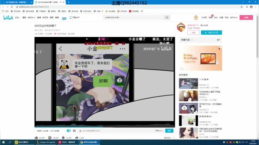Viewport: 259px width, 145px height.
Task: Open the 会员购 nav item
Action: (45, 18)
